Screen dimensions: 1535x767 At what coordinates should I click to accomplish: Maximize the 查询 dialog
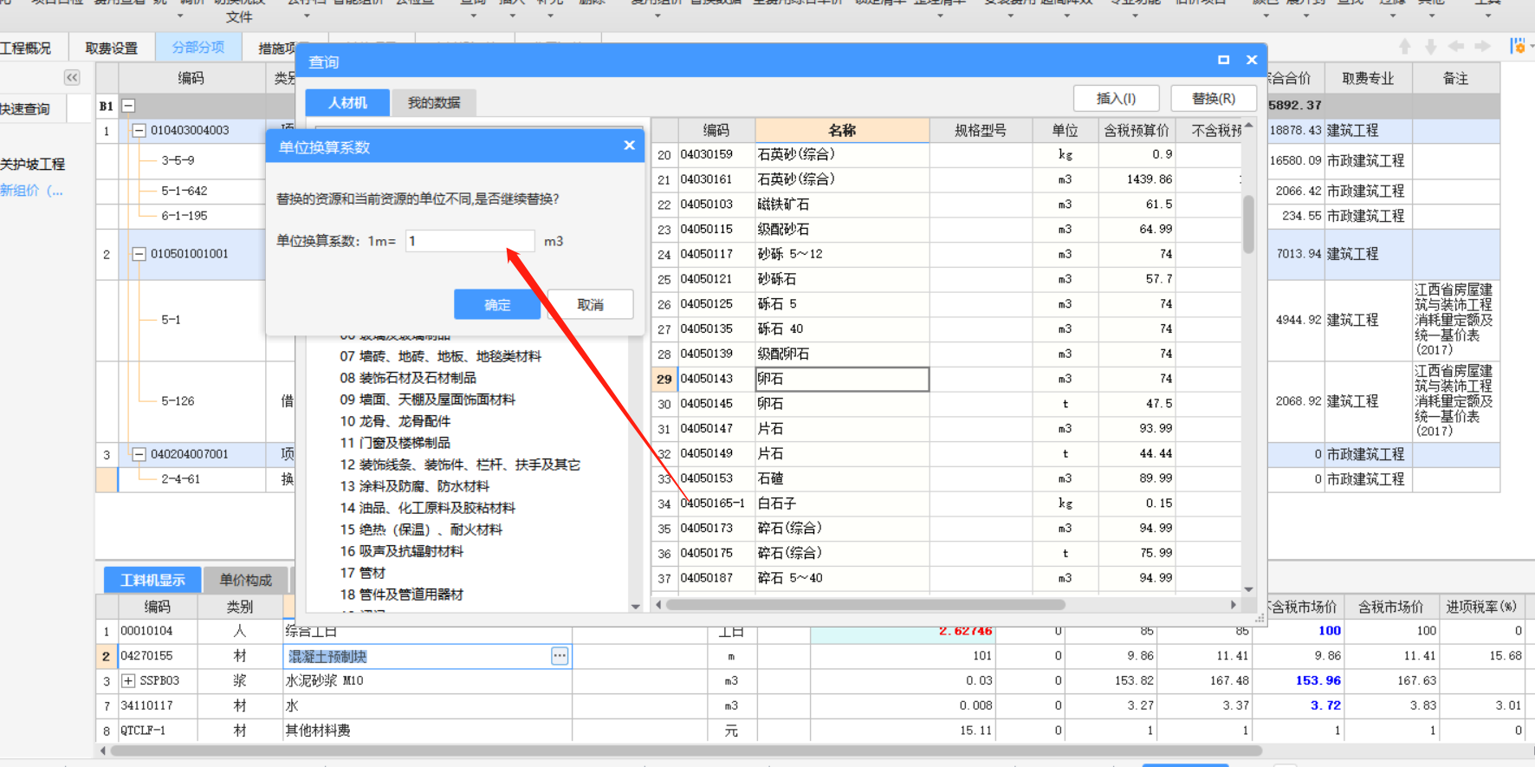pyautogui.click(x=1223, y=60)
